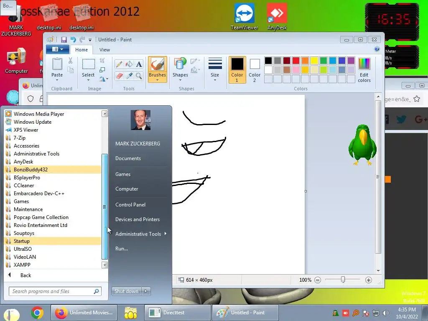Select the Fill with color bucket tool
The width and height of the screenshot is (428, 321).
129,64
